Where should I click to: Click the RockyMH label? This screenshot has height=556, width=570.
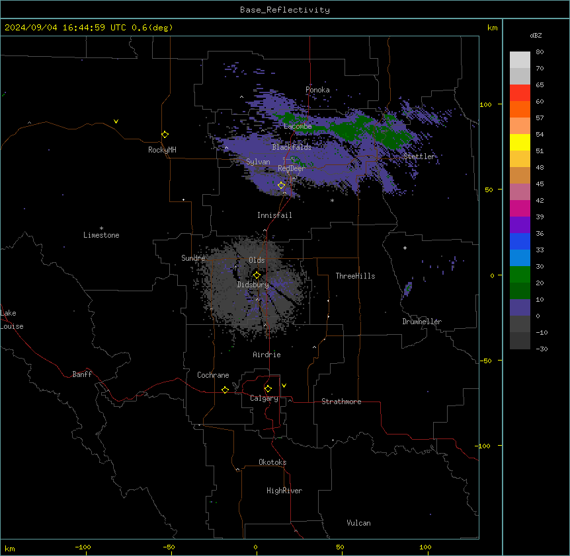[162, 150]
